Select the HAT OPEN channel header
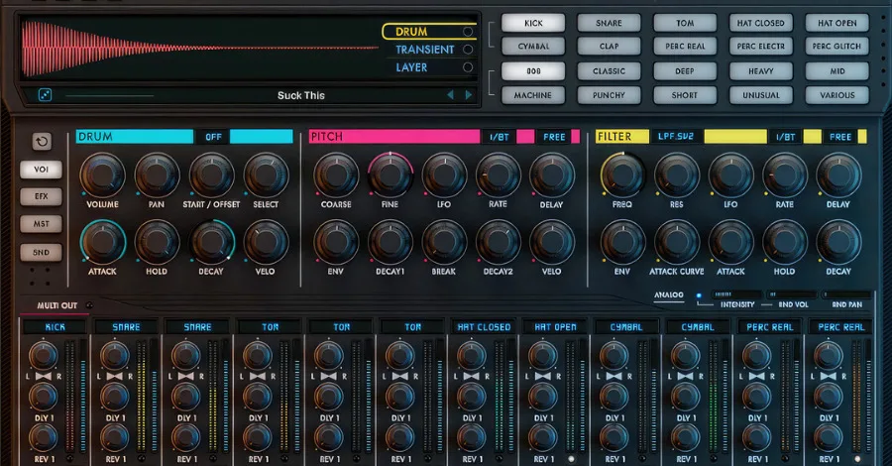Viewport: 892px width, 466px height. click(x=555, y=327)
